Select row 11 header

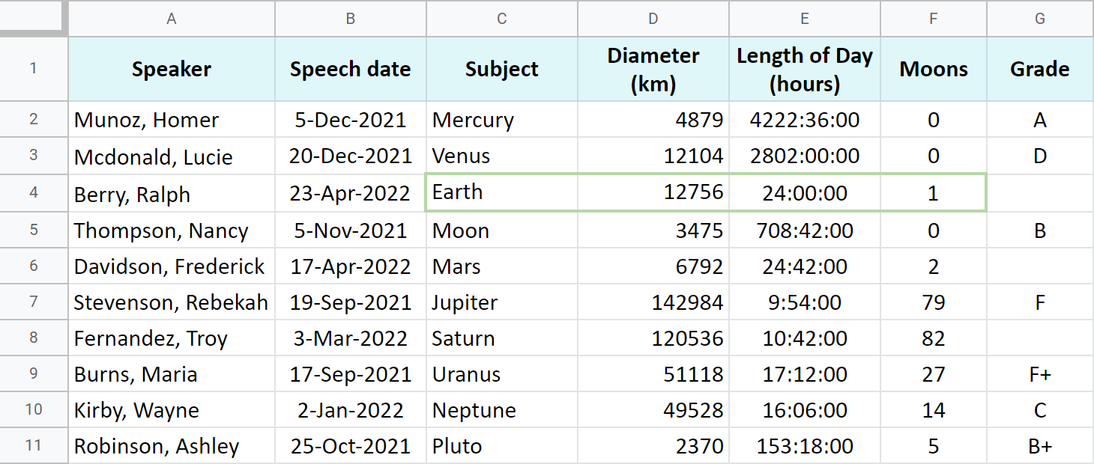click(34, 446)
